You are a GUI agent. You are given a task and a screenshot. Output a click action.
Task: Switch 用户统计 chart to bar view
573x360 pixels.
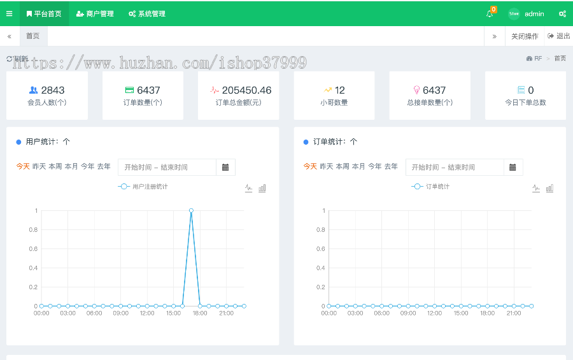tap(262, 189)
